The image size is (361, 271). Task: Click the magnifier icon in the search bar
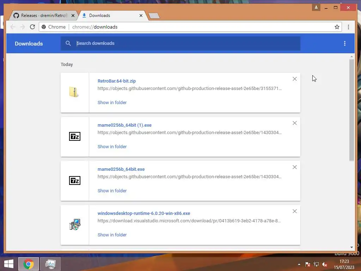click(x=68, y=43)
